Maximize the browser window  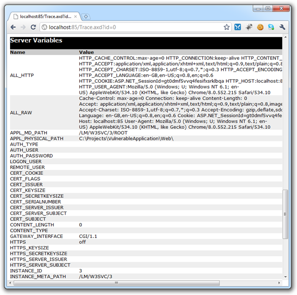(268, 9)
